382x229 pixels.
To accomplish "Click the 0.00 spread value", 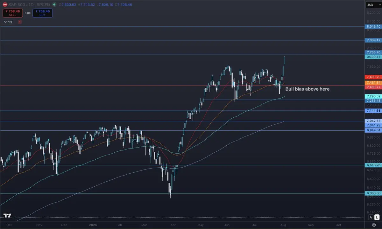I will pos(27,13).
